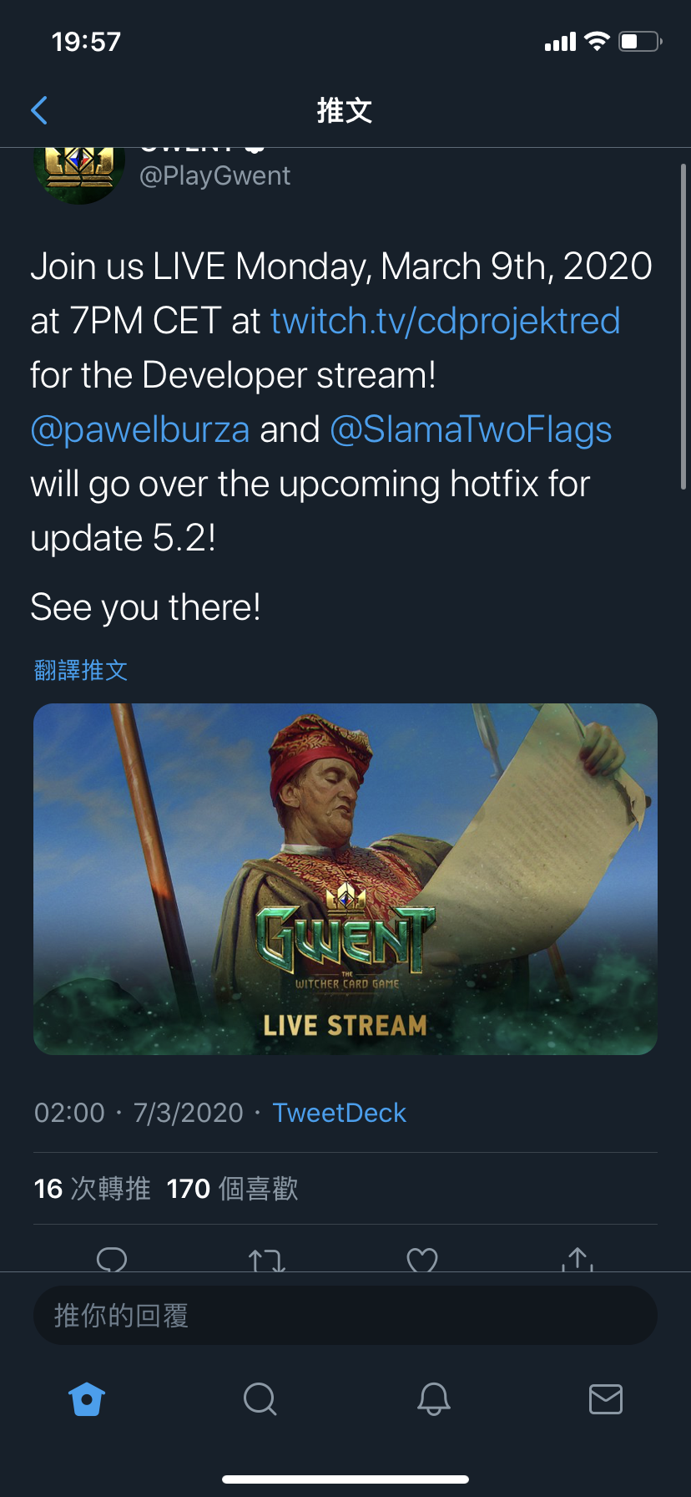
Task: Tap the reply speech bubble icon
Action: (112, 1259)
